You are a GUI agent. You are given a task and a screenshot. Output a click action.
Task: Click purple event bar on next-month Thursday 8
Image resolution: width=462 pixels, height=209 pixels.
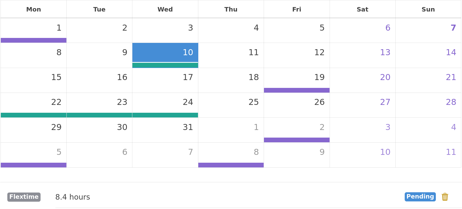tap(231, 165)
